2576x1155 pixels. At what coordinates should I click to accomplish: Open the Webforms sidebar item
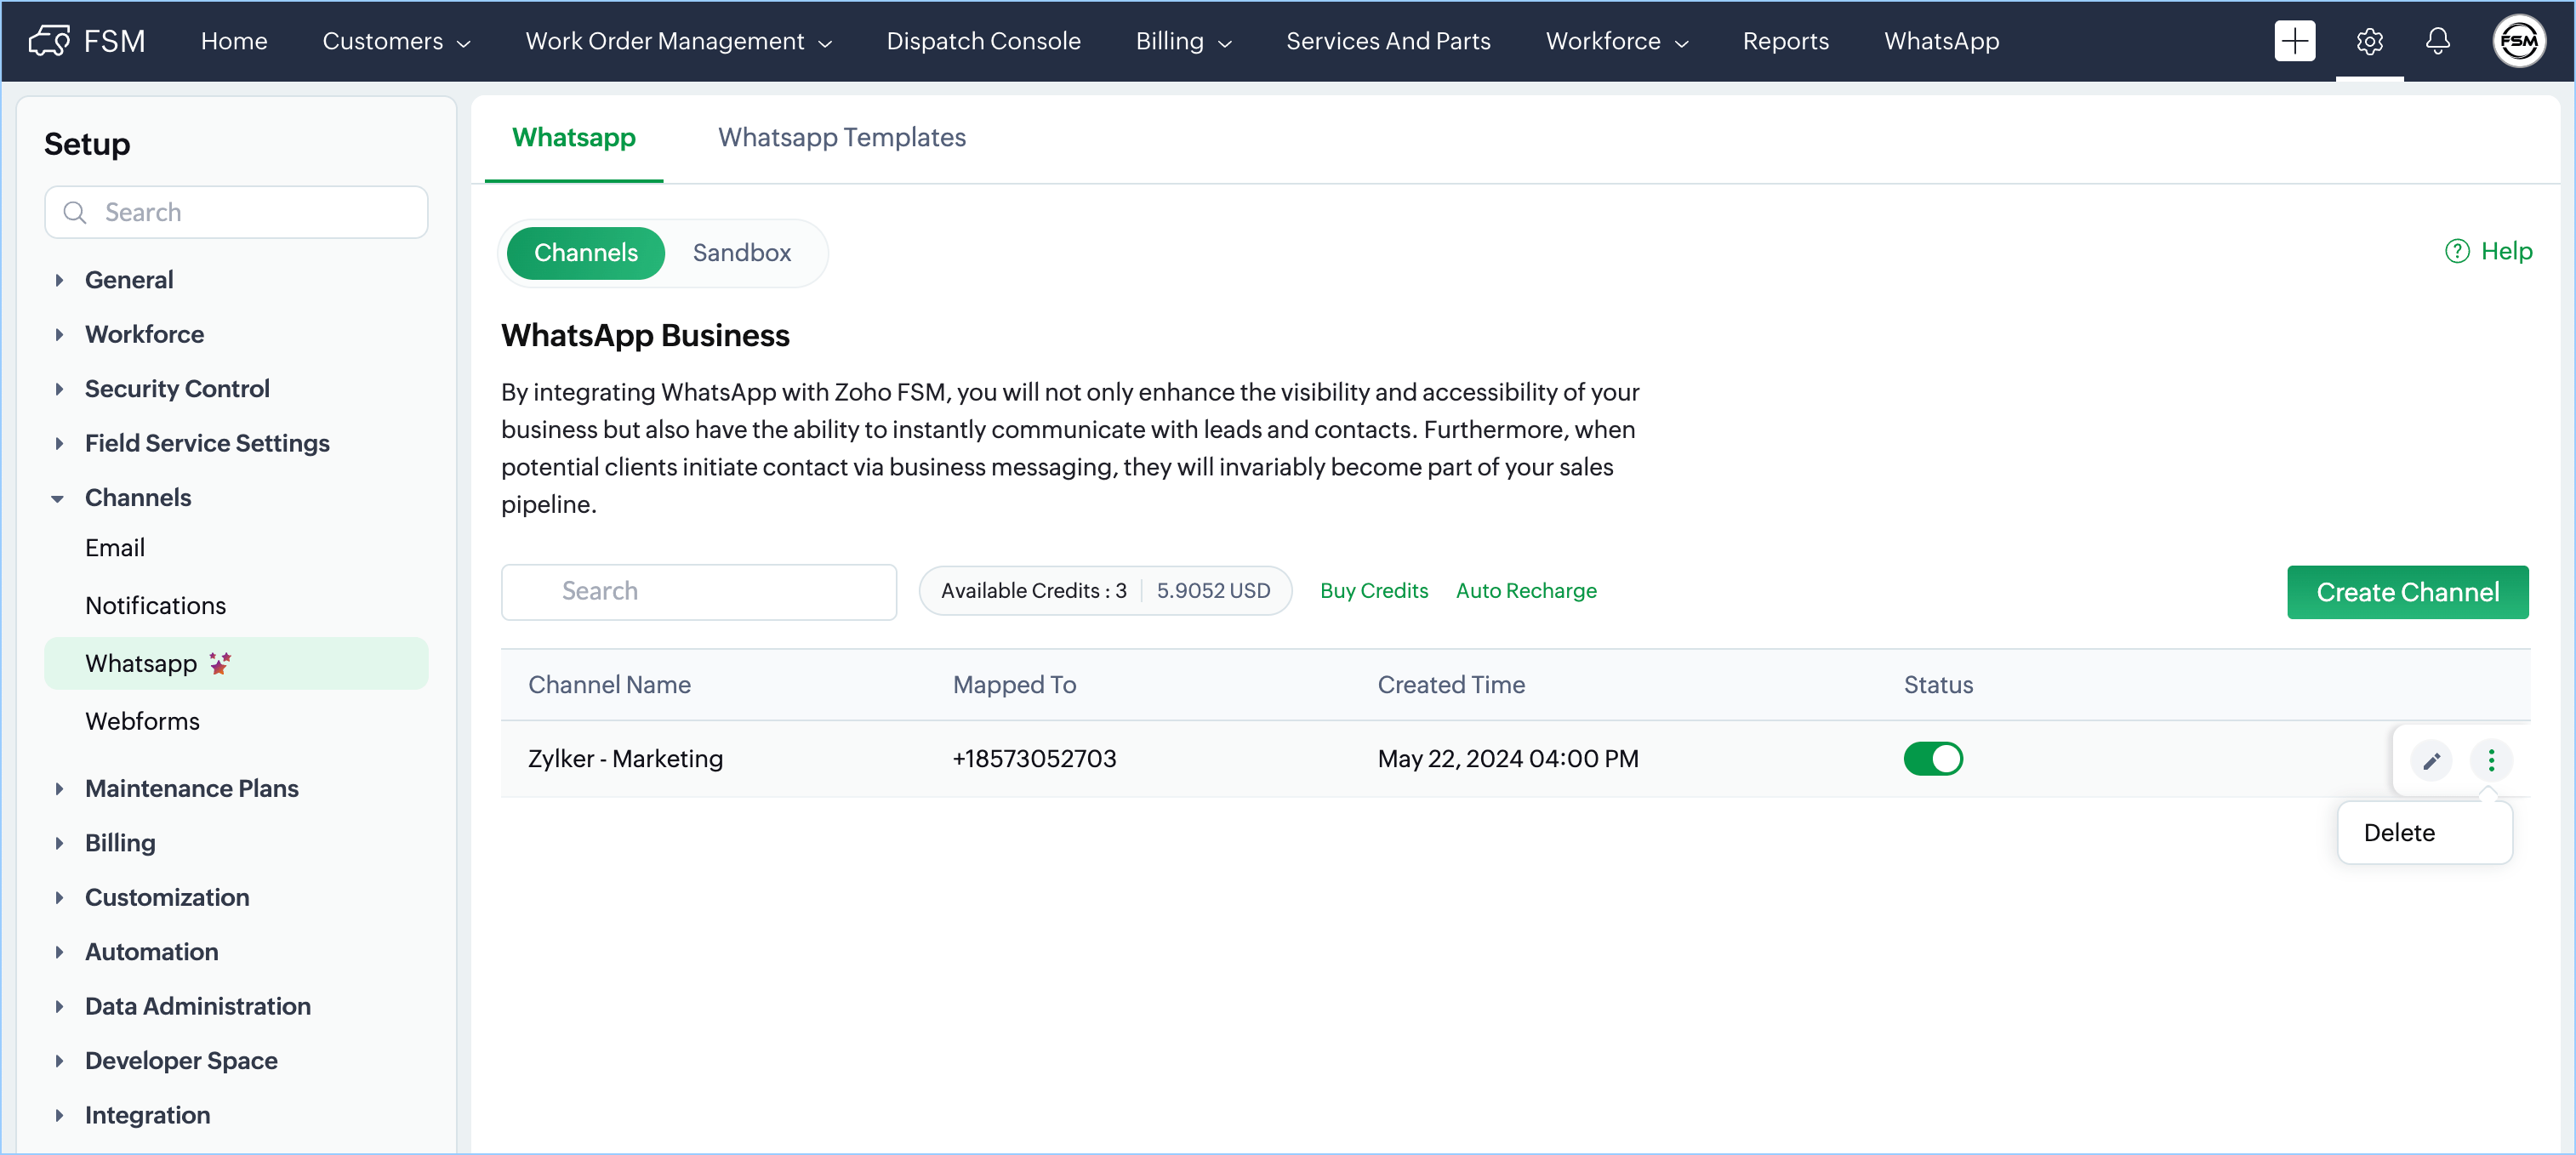tap(142, 721)
